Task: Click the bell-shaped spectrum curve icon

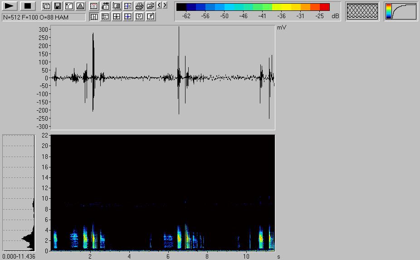Action: 80,6
